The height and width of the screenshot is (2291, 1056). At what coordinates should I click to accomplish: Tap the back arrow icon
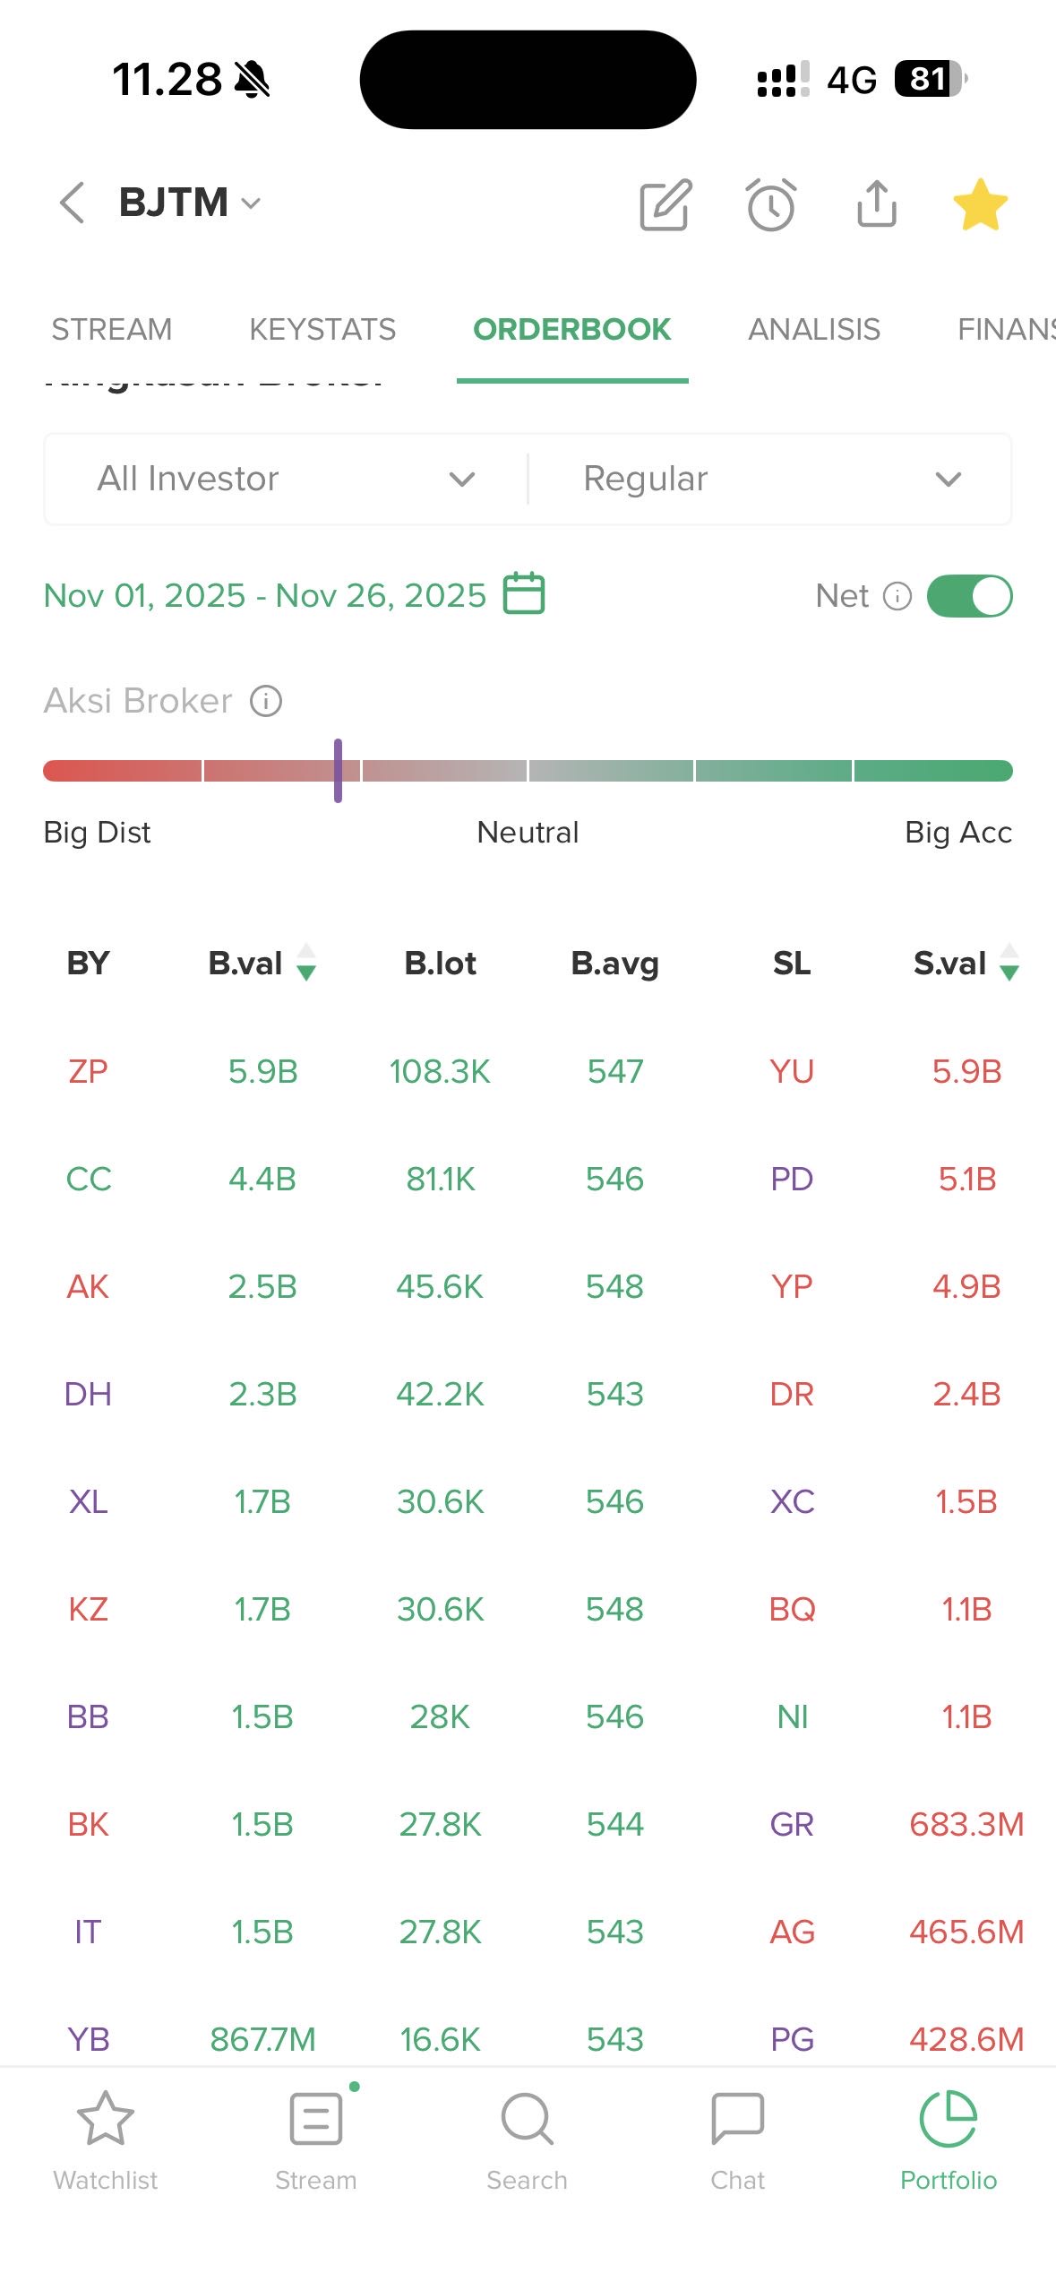coord(72,203)
